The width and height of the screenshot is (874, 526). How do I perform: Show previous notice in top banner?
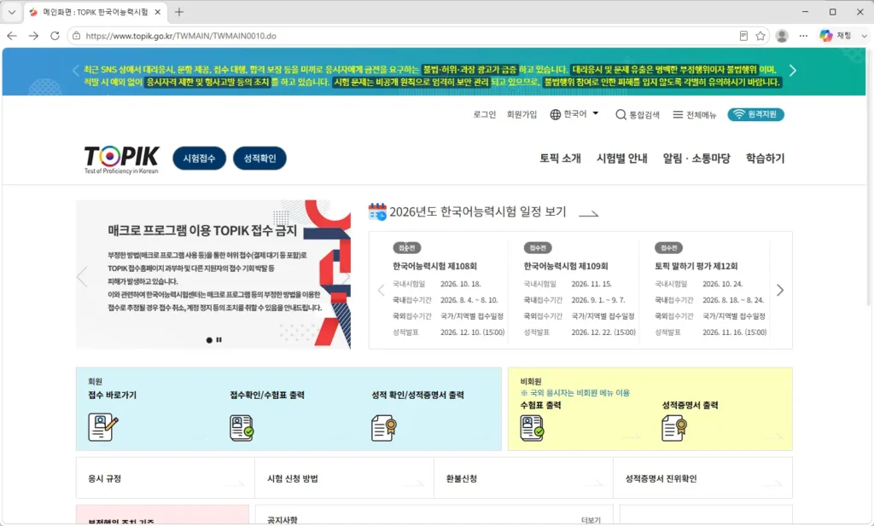point(75,71)
